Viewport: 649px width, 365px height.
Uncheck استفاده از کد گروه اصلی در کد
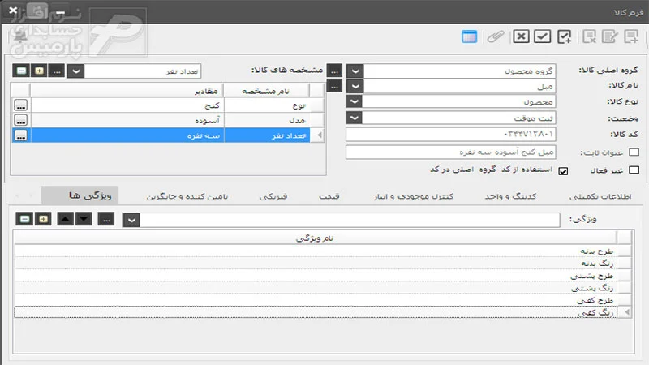[563, 171]
